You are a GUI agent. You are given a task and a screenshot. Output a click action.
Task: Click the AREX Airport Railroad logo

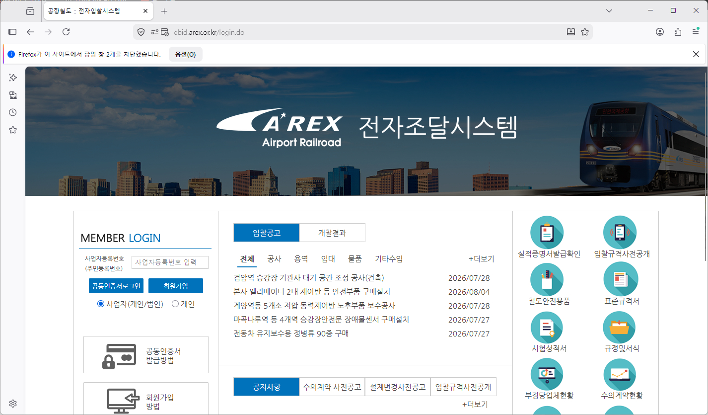point(280,128)
